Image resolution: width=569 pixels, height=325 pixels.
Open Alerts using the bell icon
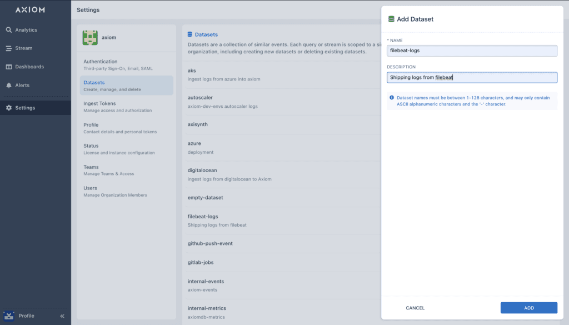[x=9, y=85]
